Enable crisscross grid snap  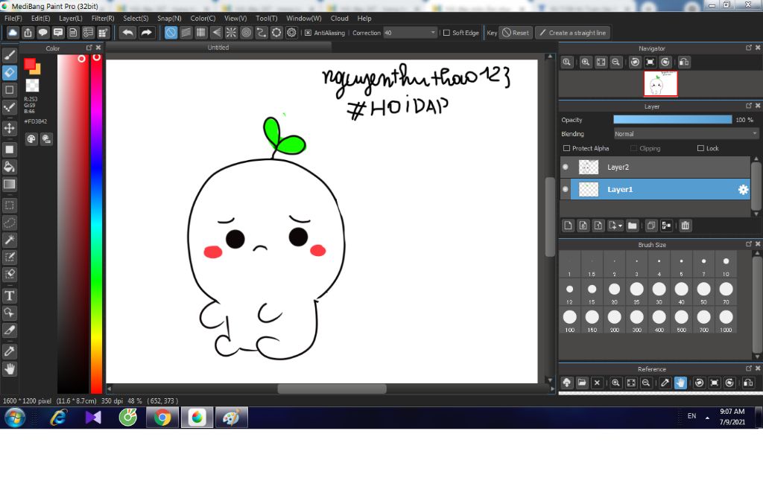point(201,33)
